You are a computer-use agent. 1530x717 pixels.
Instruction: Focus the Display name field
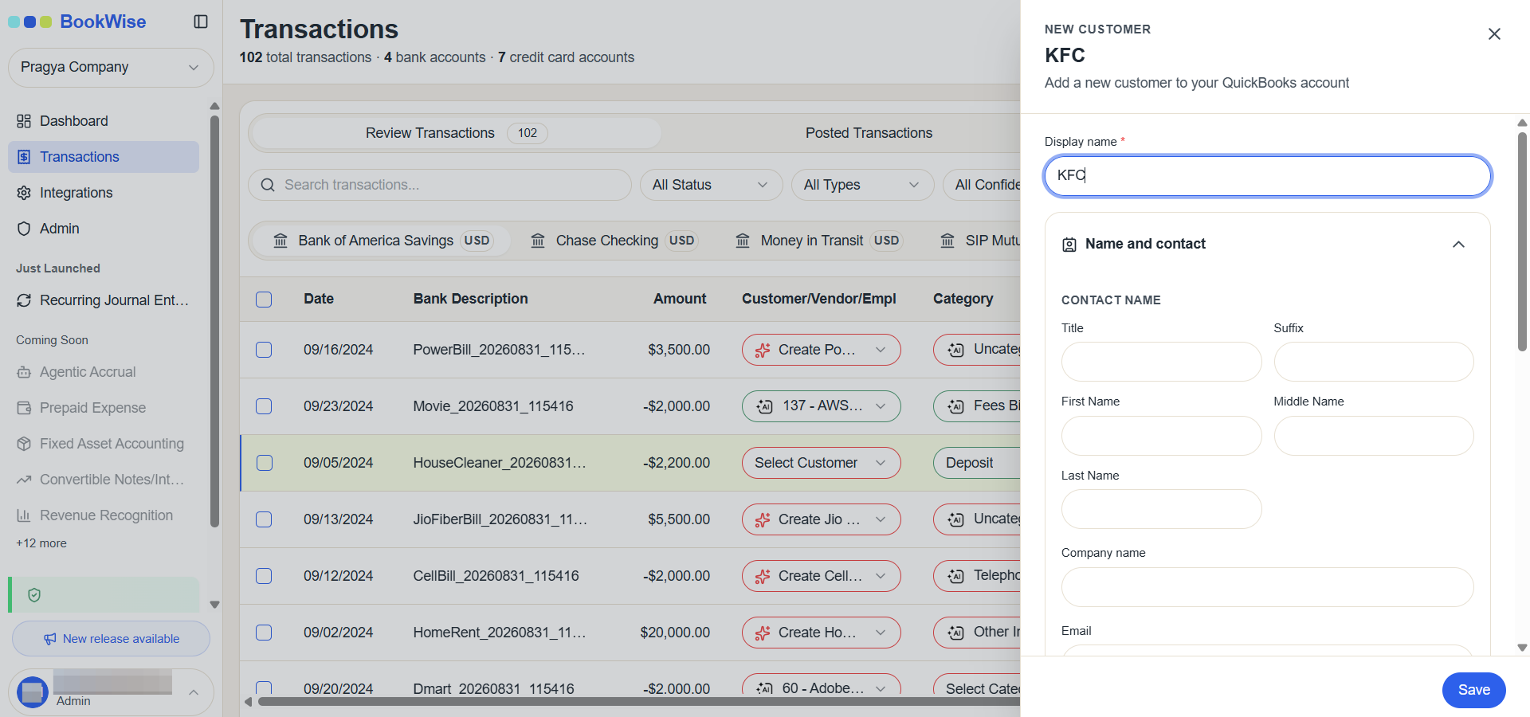point(1267,176)
